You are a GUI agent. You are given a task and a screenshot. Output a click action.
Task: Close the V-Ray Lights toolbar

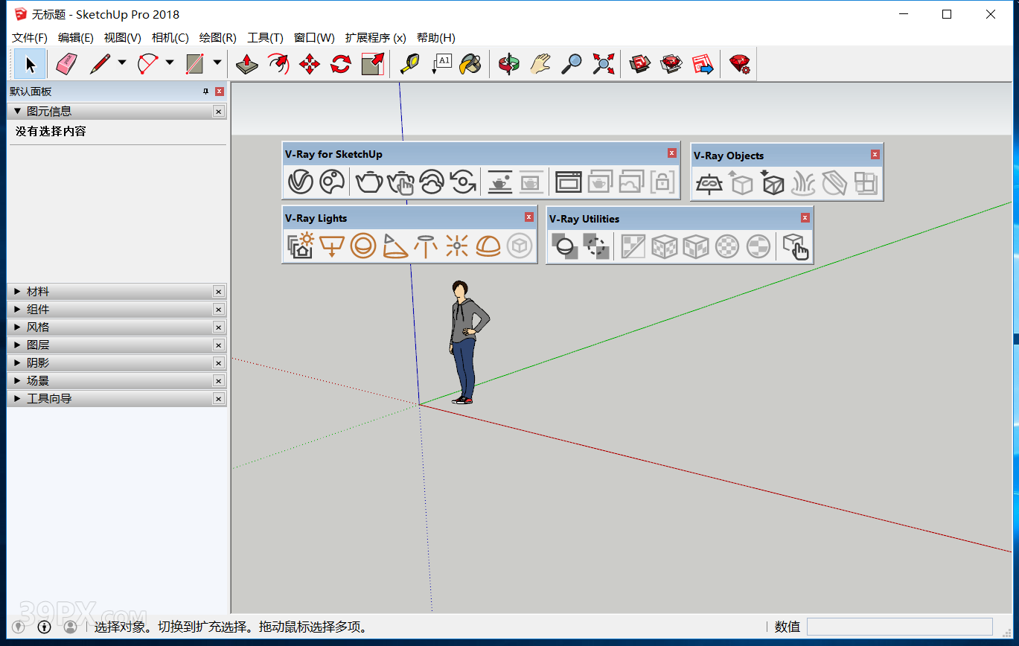(529, 217)
